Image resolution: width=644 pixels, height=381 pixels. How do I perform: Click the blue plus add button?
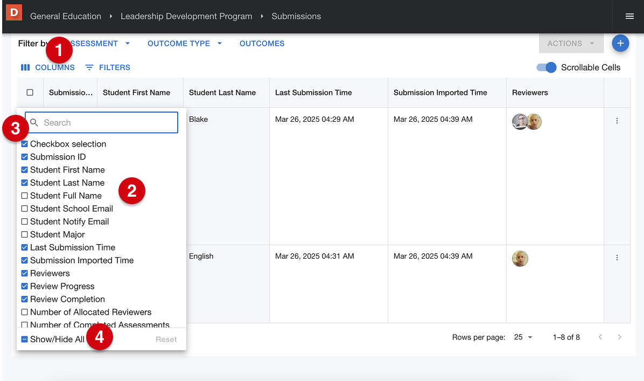[x=620, y=43]
